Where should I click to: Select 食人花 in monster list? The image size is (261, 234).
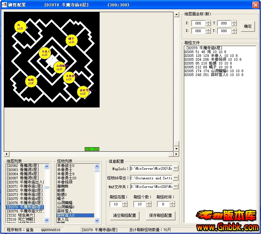(75, 219)
